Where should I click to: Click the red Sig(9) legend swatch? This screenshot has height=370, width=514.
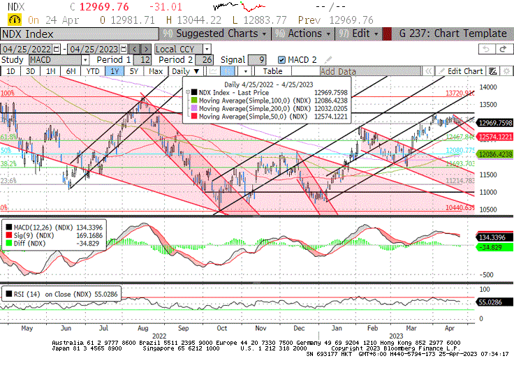click(x=9, y=235)
